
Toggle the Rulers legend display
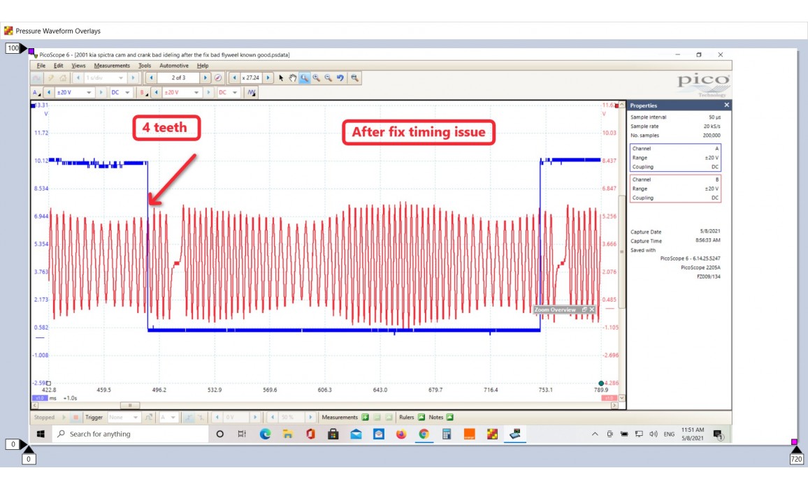click(x=421, y=417)
